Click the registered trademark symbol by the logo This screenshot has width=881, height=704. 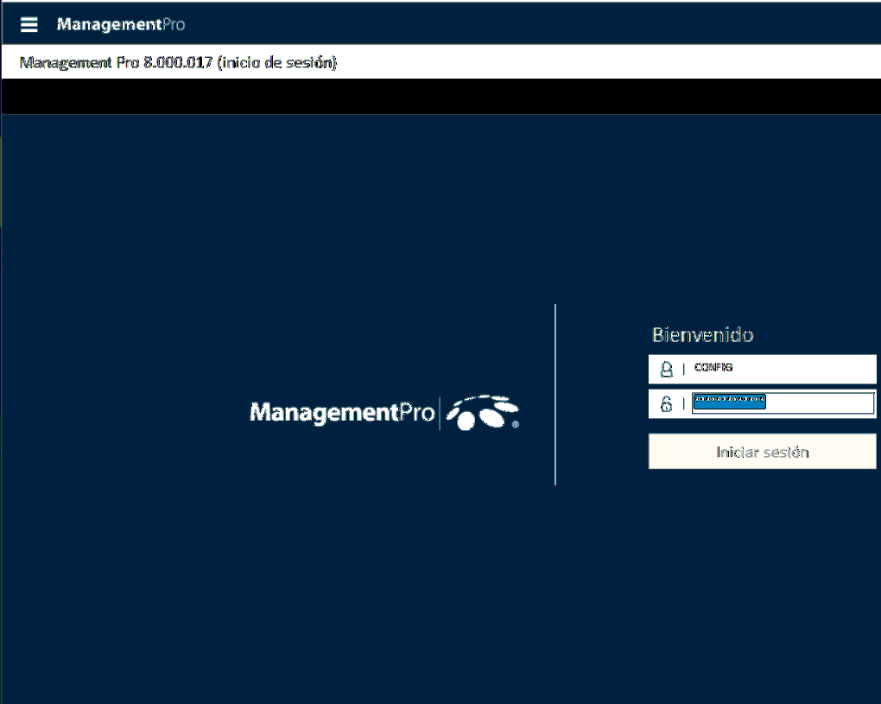(516, 425)
